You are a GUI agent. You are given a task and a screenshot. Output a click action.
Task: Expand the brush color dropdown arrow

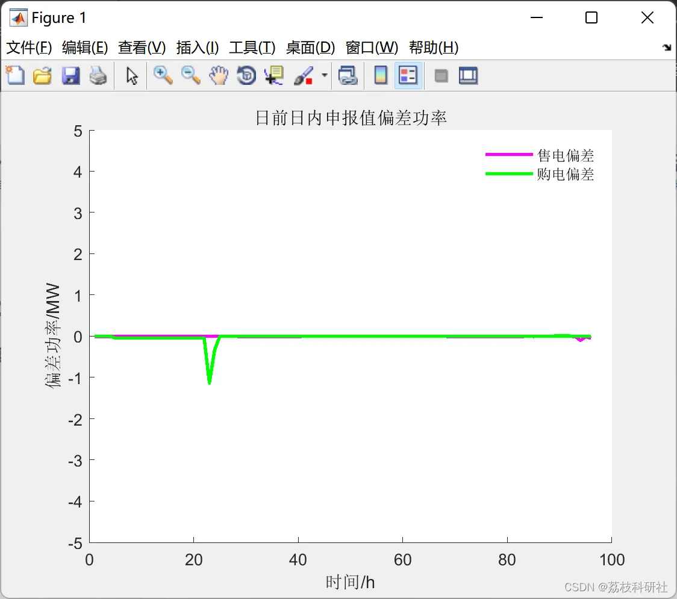click(x=324, y=75)
